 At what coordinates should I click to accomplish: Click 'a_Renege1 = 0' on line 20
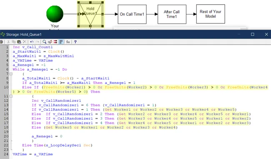click(x=47, y=137)
